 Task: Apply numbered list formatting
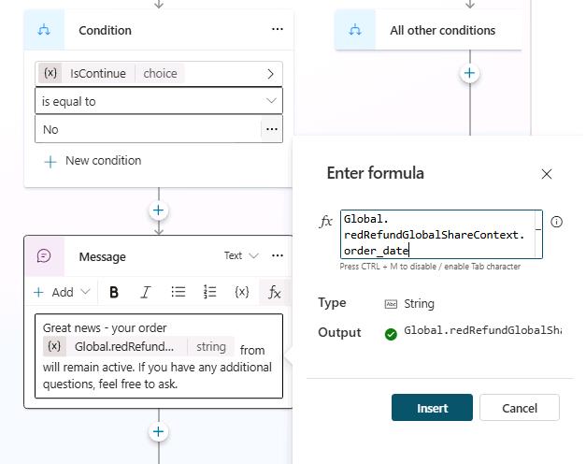coord(209,292)
